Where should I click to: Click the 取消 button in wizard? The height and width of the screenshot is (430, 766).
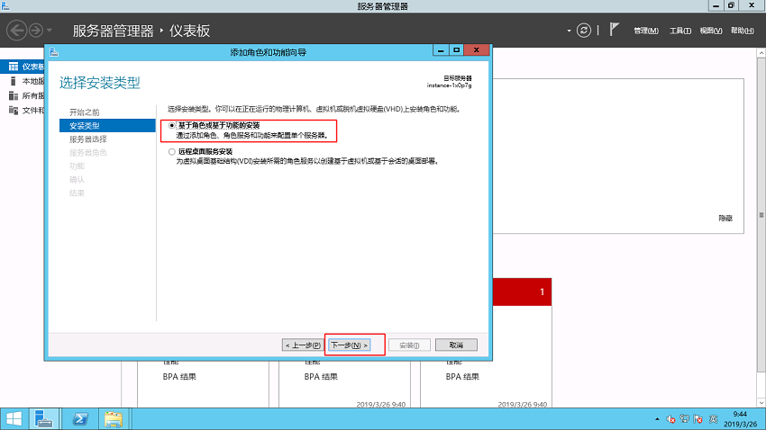[x=456, y=345]
